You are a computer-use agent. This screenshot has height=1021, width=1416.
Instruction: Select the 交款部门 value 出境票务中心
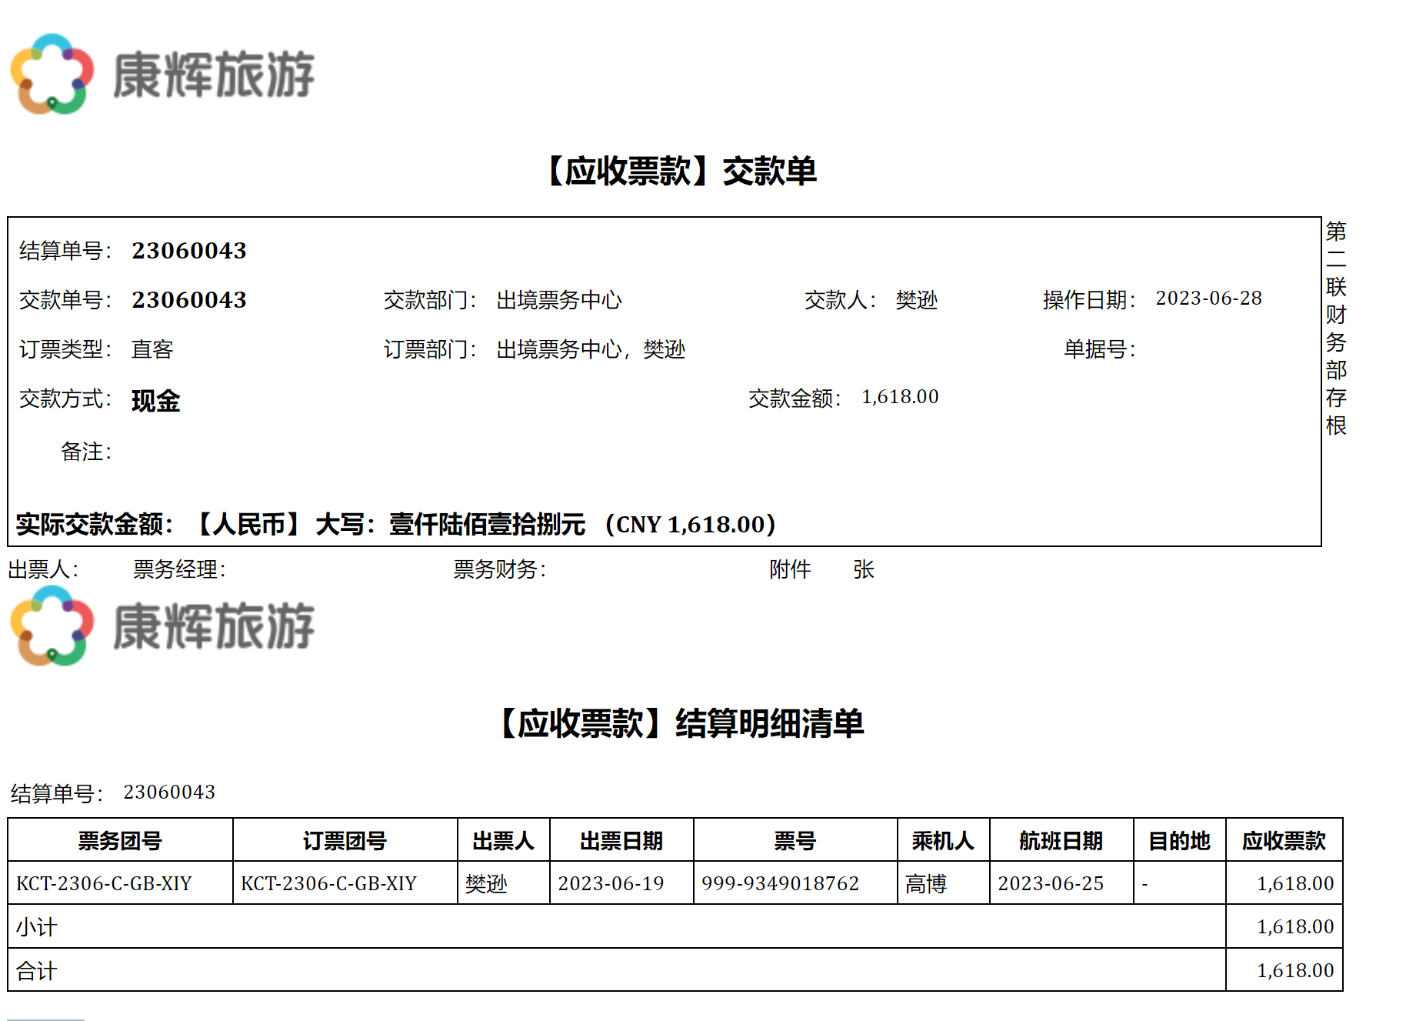(x=558, y=300)
